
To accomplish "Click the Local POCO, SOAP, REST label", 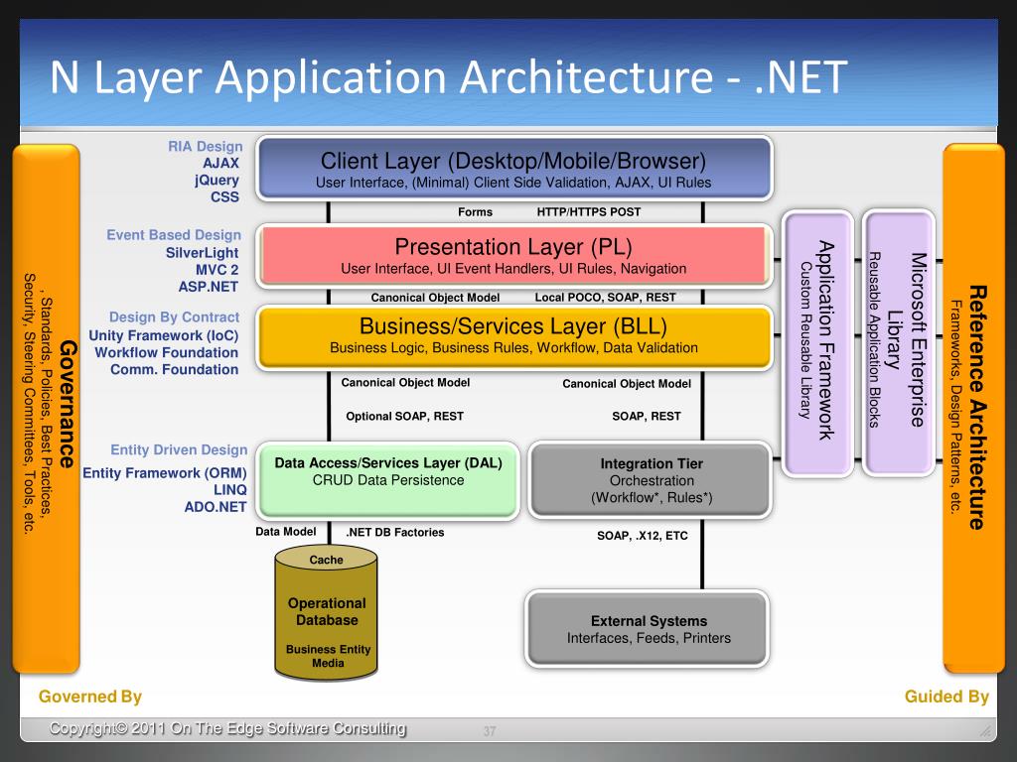I will 605,298.
